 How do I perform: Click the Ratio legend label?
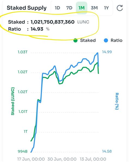click(116, 40)
